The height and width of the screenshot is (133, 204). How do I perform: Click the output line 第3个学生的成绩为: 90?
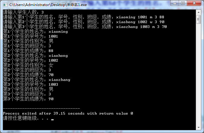[28, 99]
